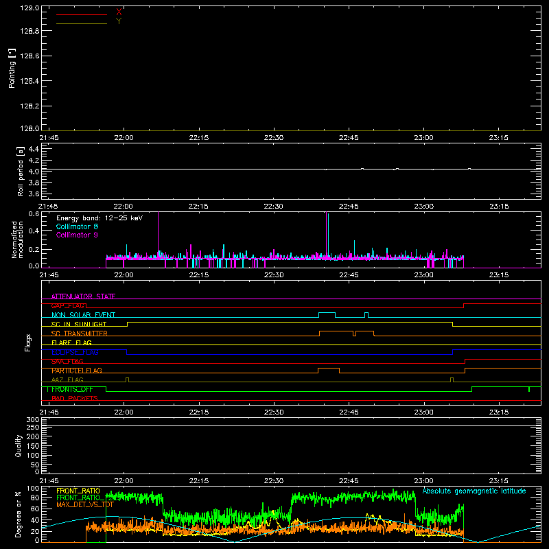This screenshot has height=549, width=549.
Task: Click the BAD_PACKETS label
Action: coord(75,398)
